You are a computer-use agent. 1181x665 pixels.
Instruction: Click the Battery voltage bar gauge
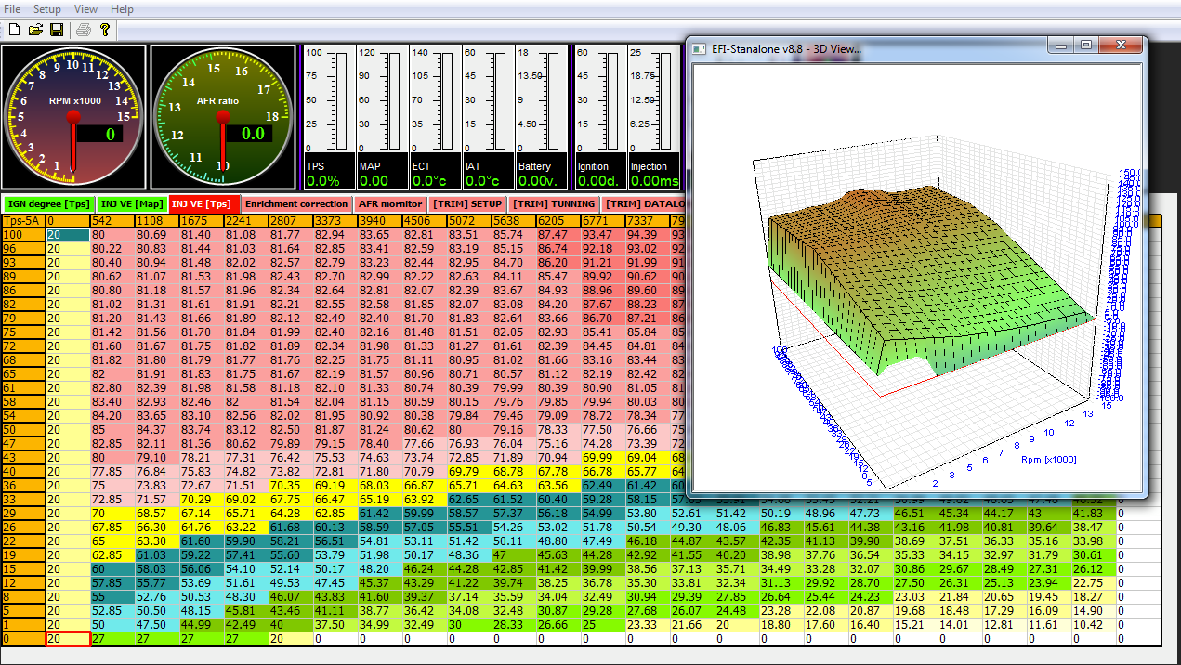tap(541, 116)
